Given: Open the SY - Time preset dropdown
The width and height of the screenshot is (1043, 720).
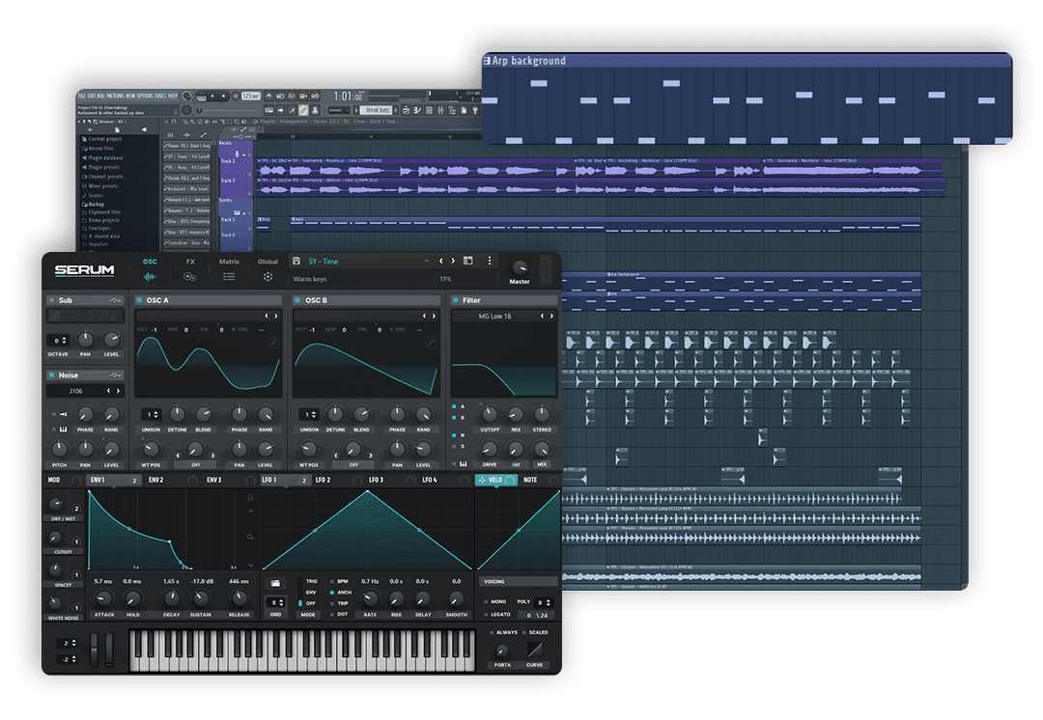Looking at the screenshot, I should click(x=426, y=262).
